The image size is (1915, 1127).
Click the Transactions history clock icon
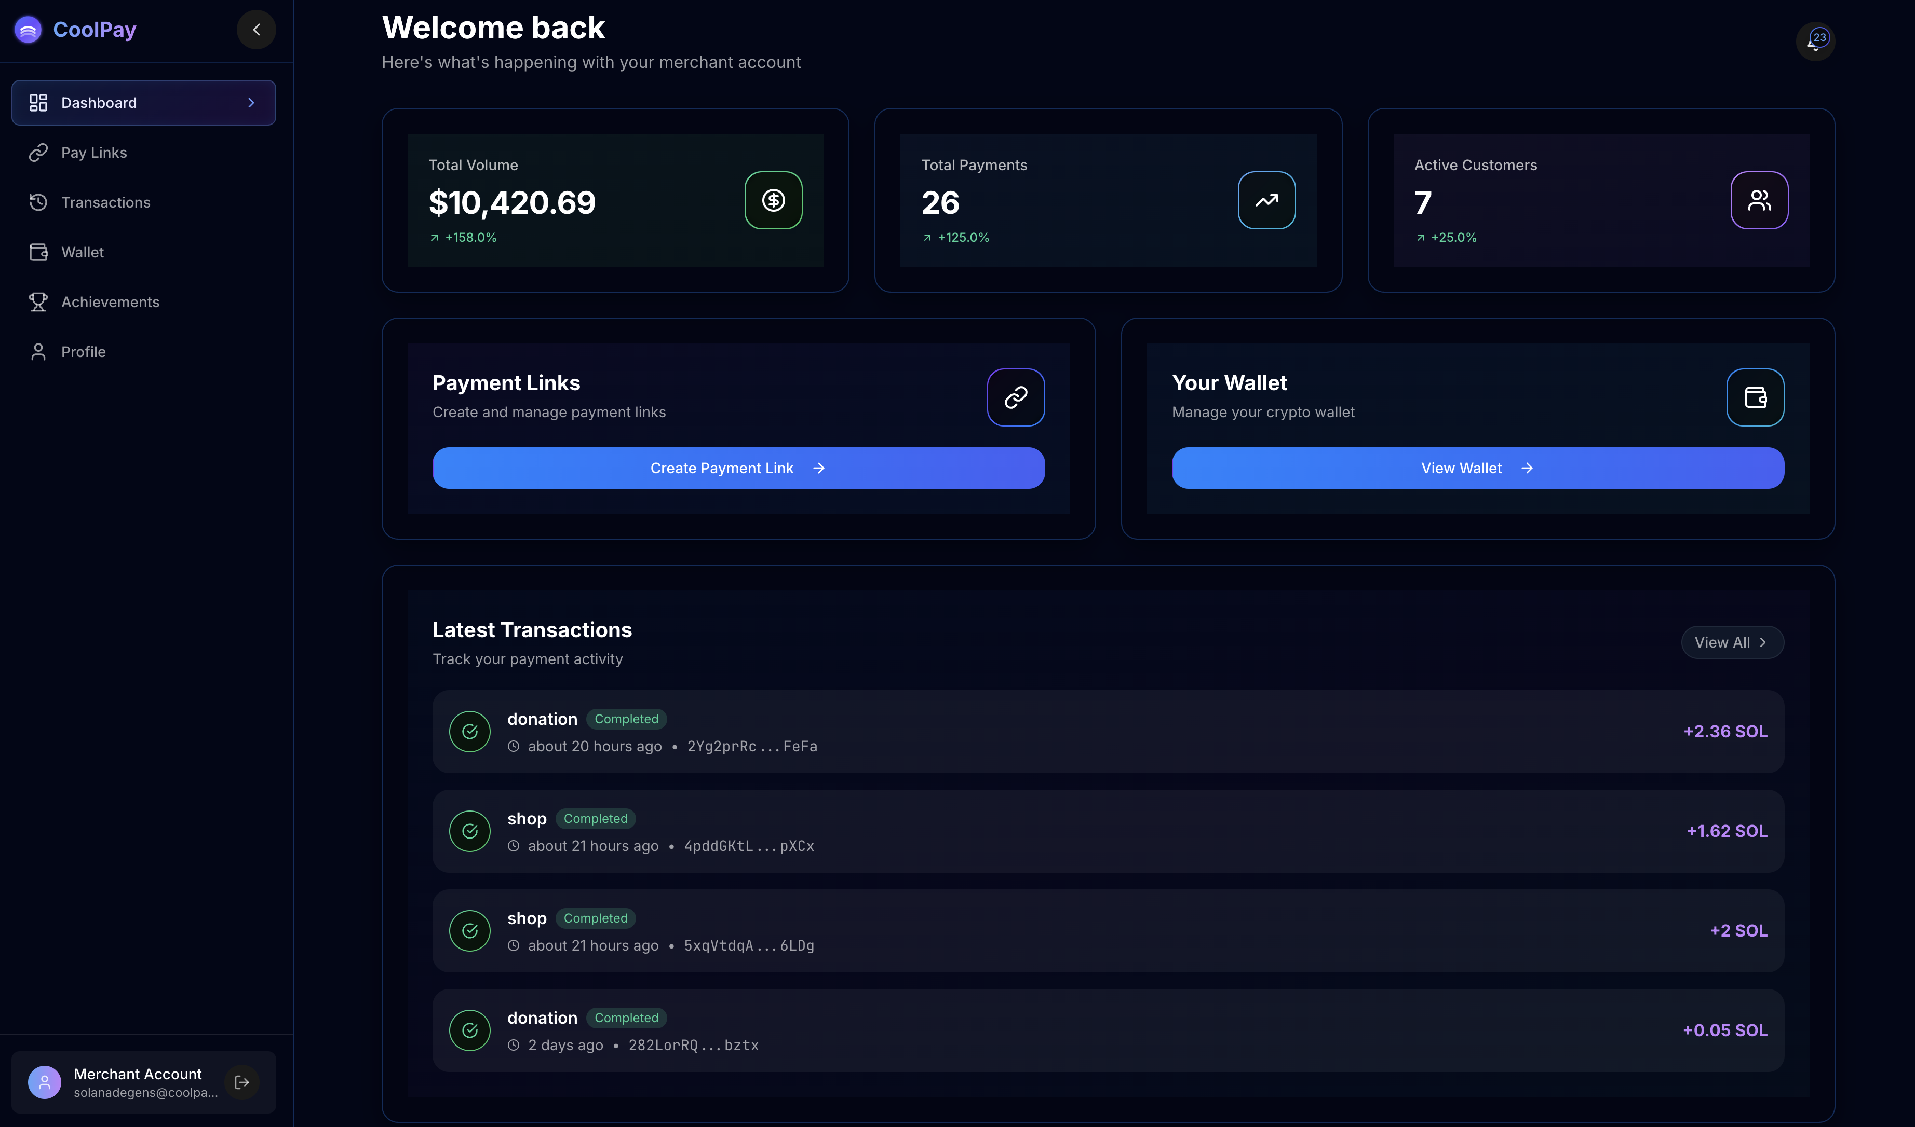[x=38, y=202]
